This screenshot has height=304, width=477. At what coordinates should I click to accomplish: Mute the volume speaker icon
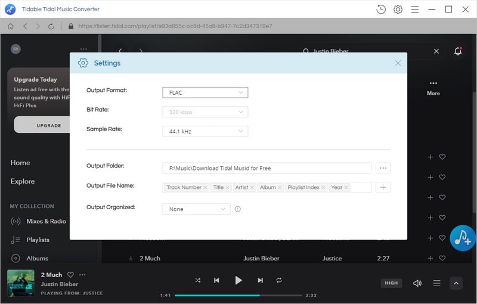pyautogui.click(x=417, y=283)
